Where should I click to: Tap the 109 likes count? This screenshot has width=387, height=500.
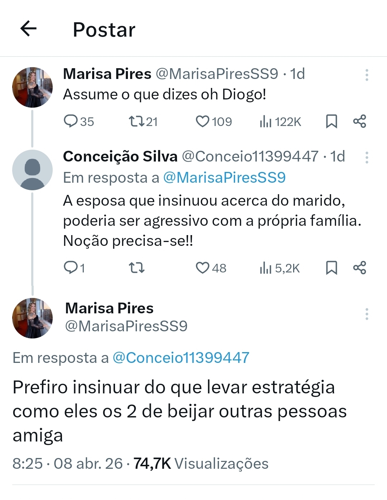pos(215,122)
